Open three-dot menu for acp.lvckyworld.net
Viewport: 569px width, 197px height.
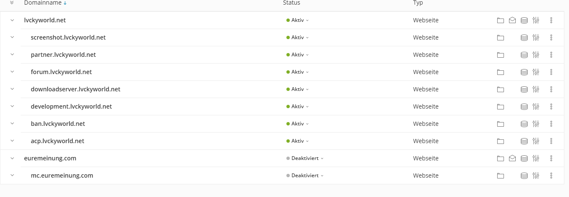pos(551,141)
